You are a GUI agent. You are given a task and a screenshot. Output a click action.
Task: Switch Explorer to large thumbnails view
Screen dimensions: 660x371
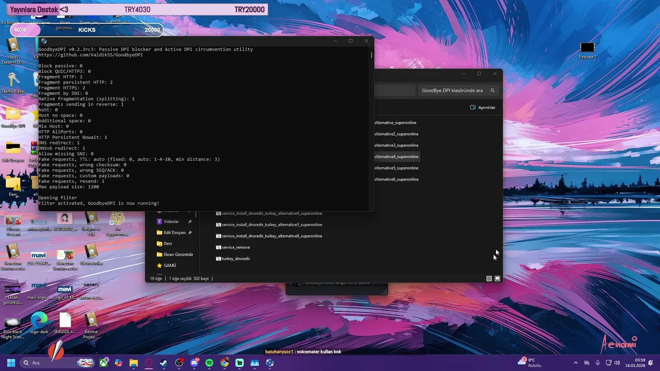click(x=498, y=279)
